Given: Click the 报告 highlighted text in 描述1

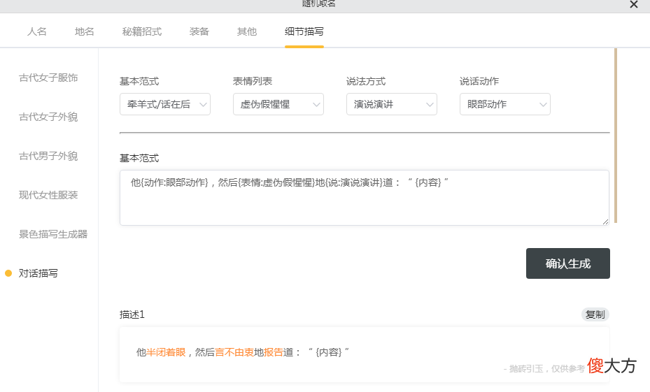Looking at the screenshot, I should click(x=274, y=352).
